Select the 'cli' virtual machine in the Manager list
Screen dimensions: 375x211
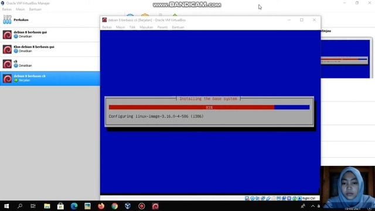[50, 64]
